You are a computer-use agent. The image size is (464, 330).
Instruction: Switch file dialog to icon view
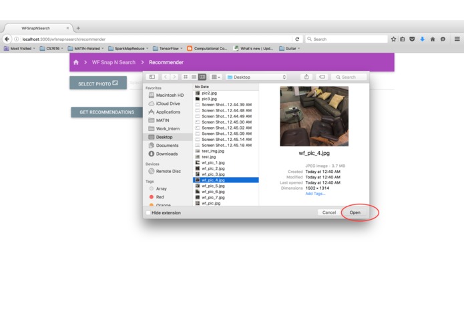coord(185,77)
